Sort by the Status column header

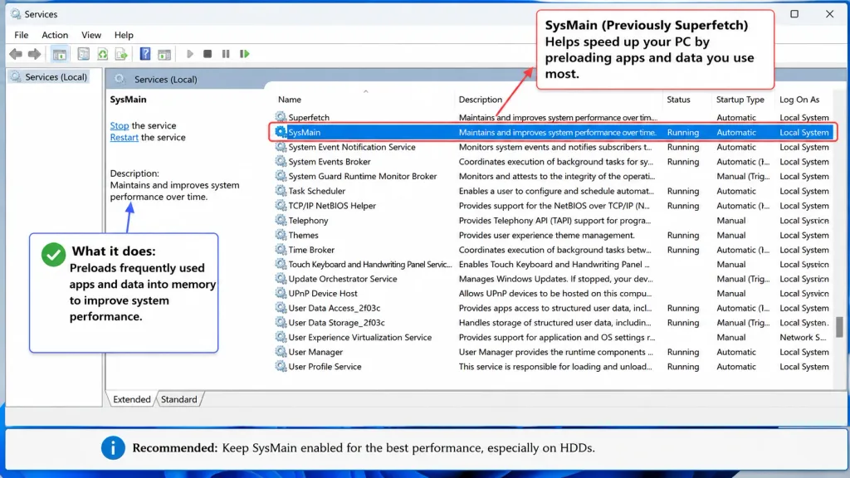pos(678,100)
